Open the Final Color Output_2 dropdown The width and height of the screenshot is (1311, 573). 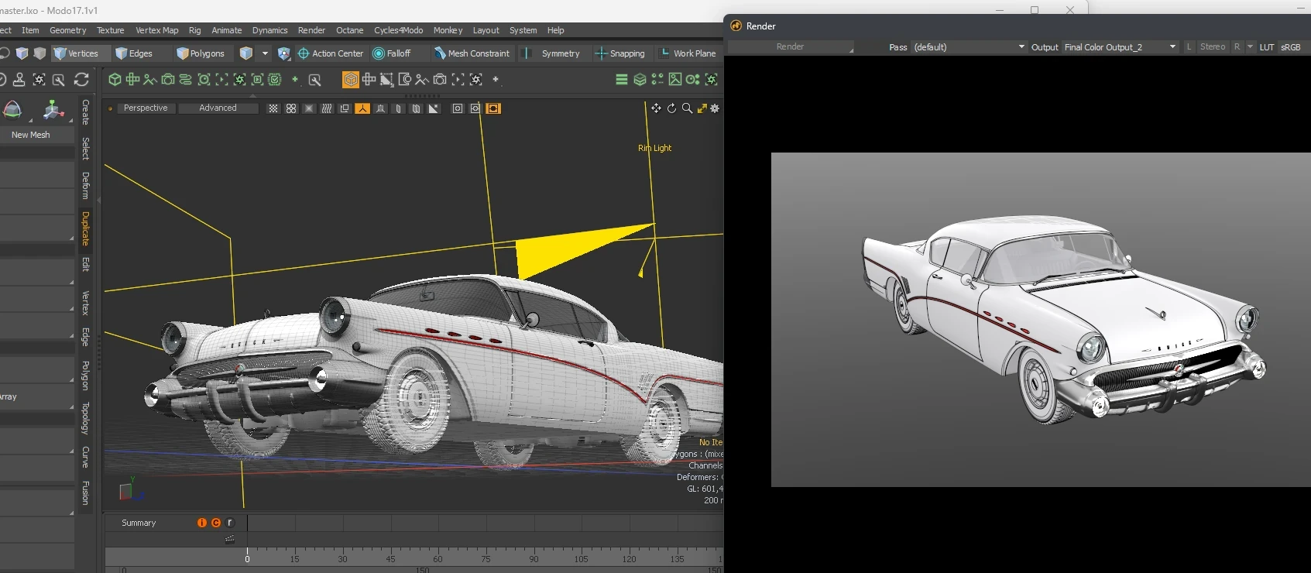coord(1119,47)
